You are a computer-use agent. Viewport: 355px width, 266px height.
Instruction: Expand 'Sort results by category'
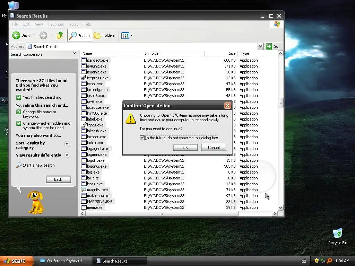click(x=67, y=144)
